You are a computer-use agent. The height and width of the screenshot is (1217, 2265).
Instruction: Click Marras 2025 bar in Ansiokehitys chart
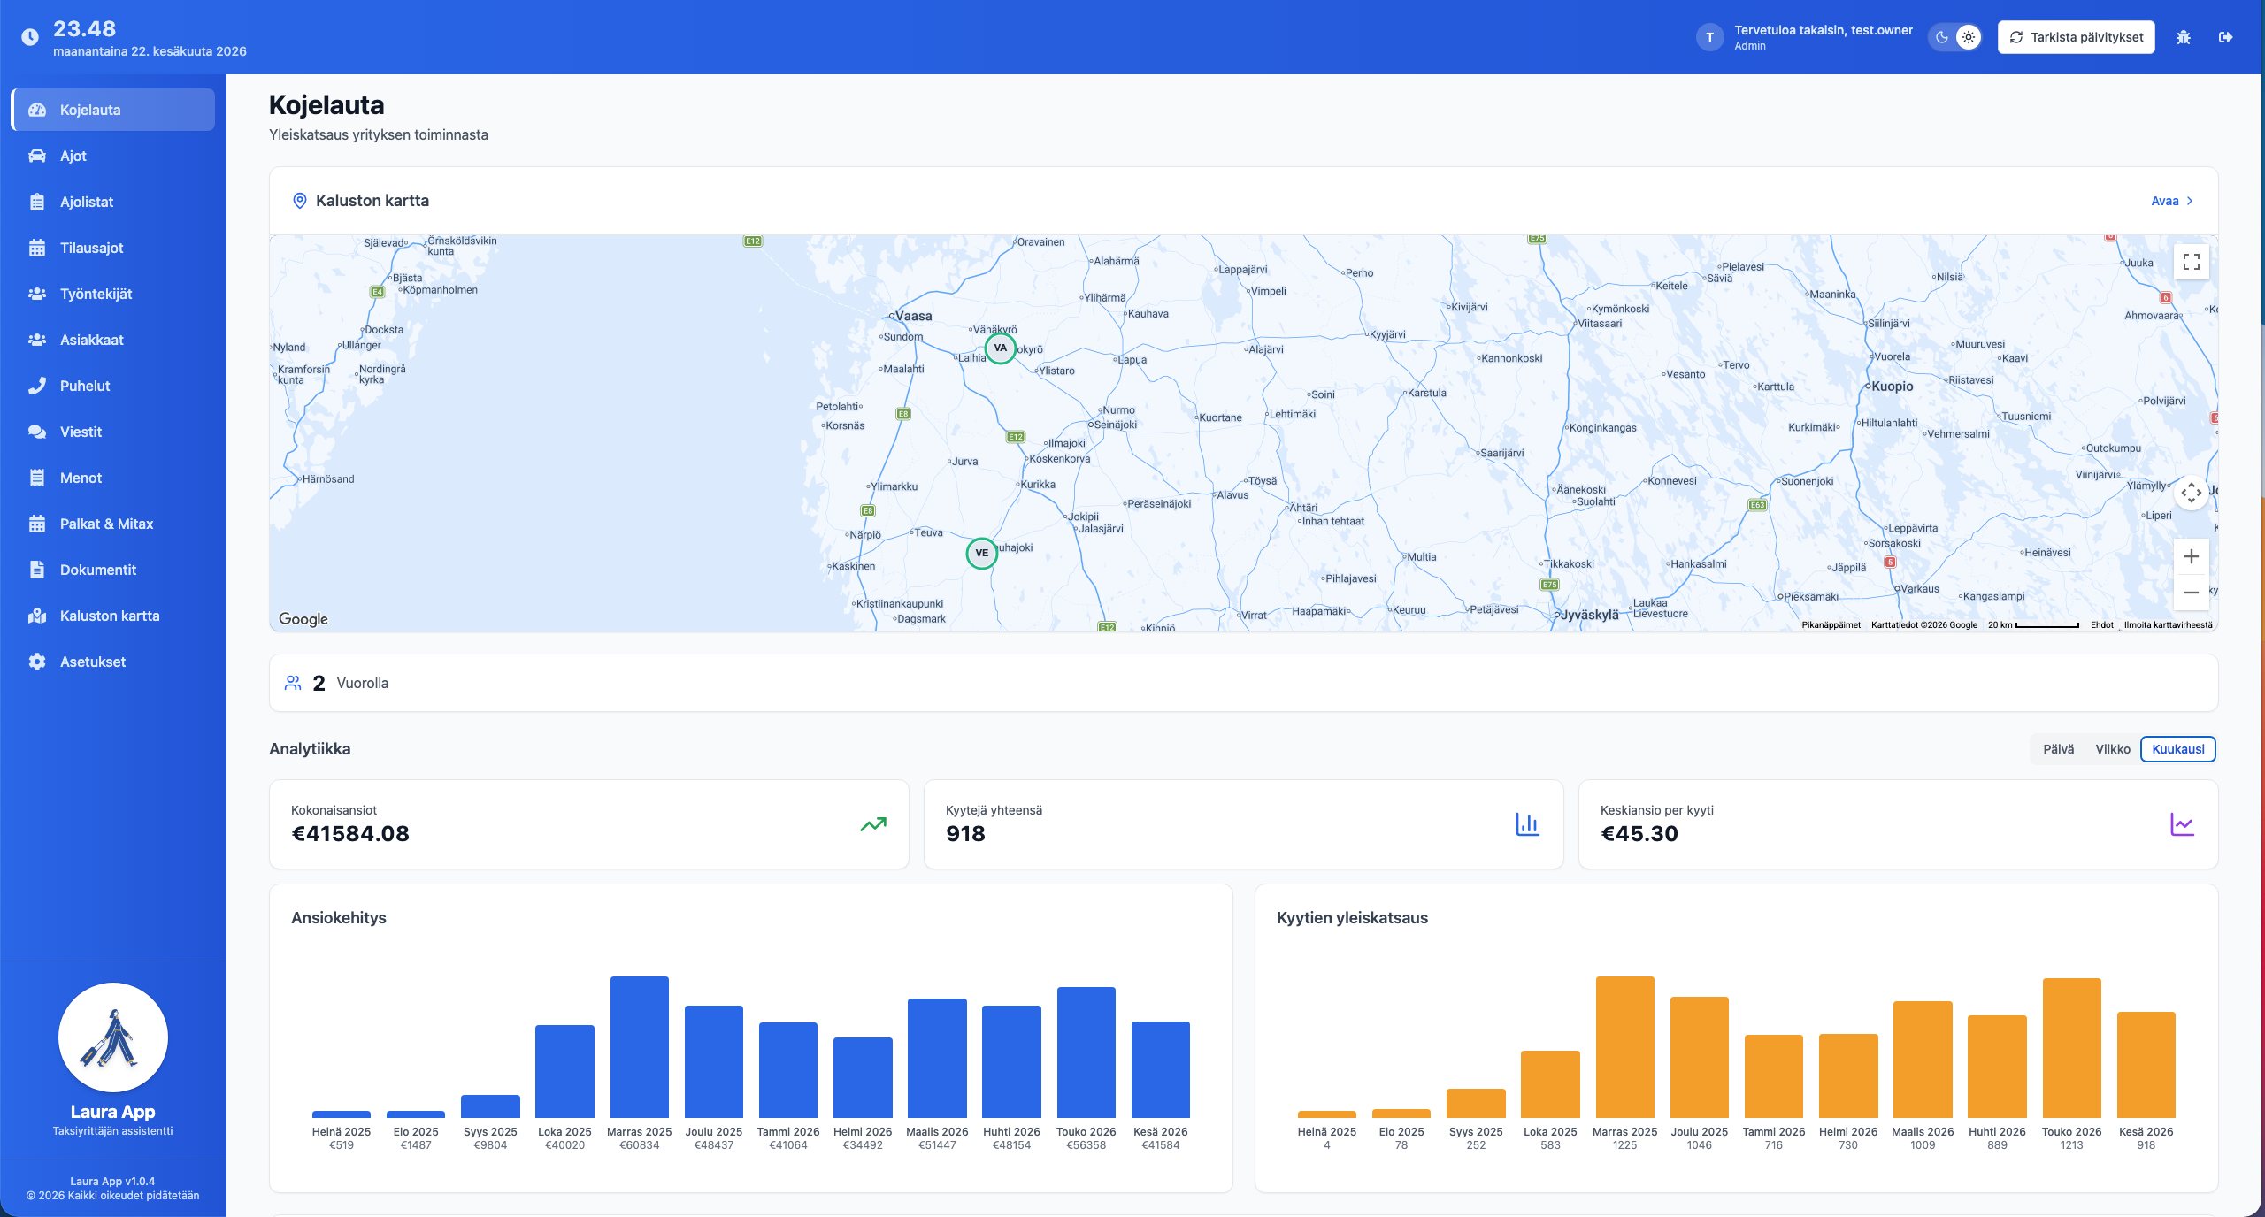[x=639, y=1047]
